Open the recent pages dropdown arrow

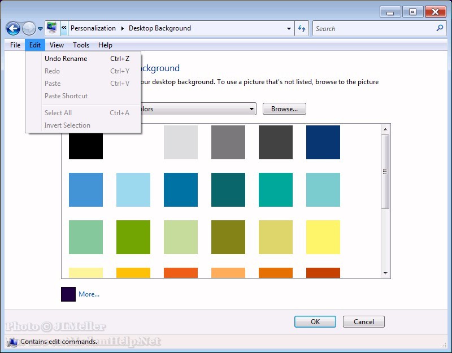pos(41,29)
